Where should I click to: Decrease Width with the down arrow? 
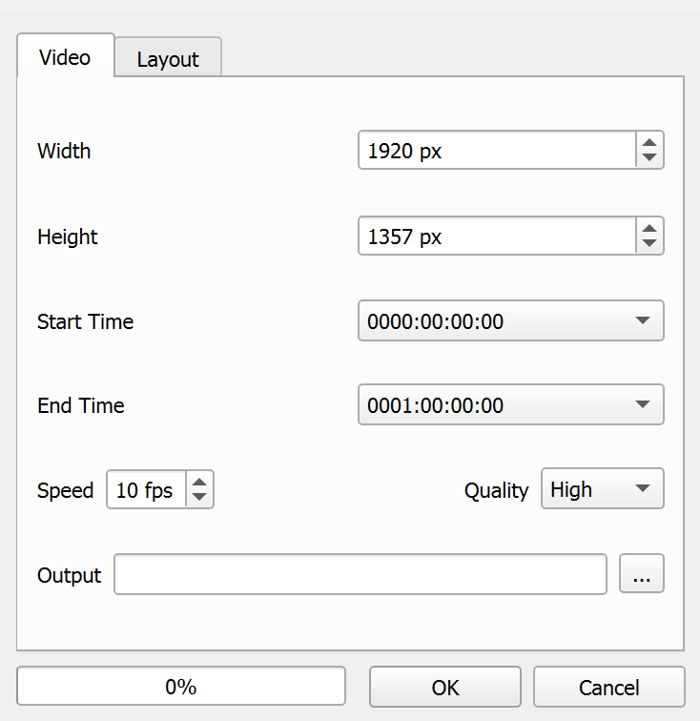click(649, 158)
